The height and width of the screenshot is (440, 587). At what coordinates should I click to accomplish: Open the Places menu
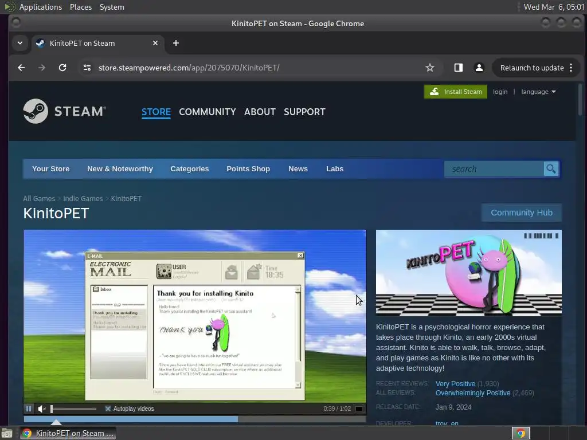point(81,7)
